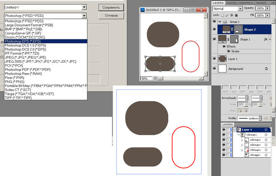This screenshot has width=276, height=176.
Task: Click the lock position move icon
Action: 232,15
